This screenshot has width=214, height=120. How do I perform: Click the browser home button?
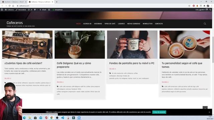[x=13, y=6]
